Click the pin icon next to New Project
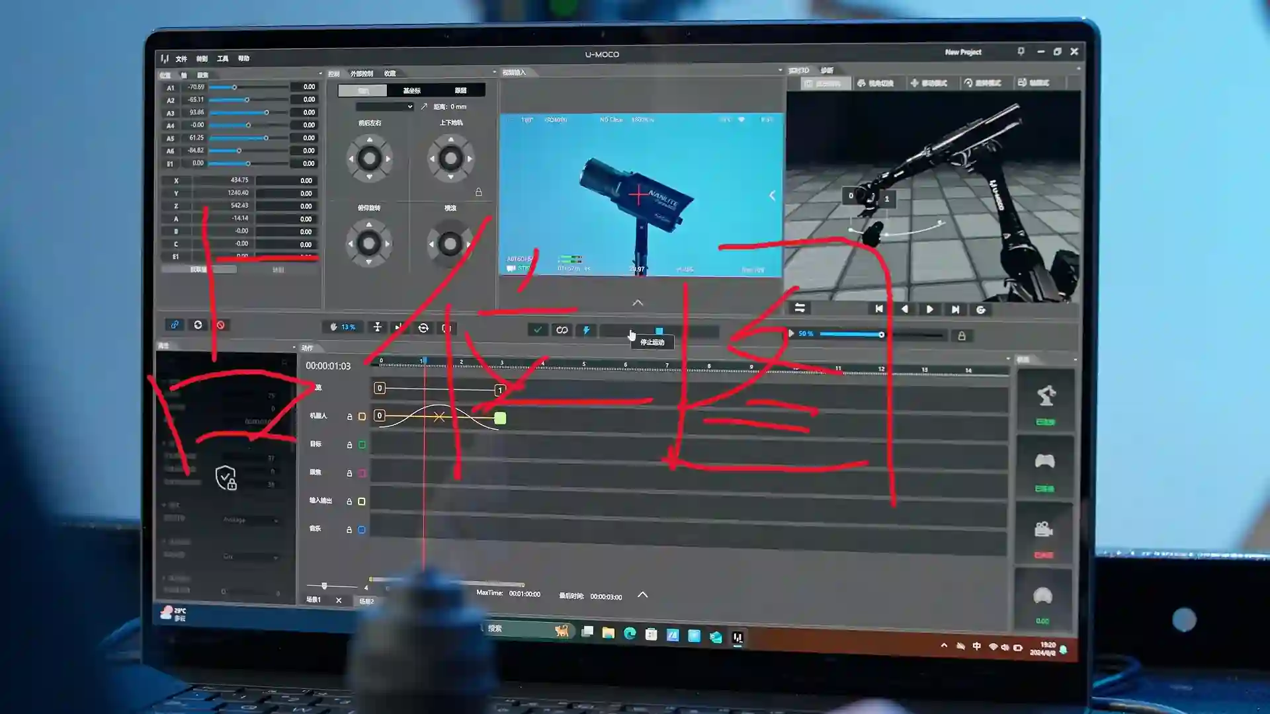This screenshot has width=1270, height=714. pyautogui.click(x=1021, y=51)
